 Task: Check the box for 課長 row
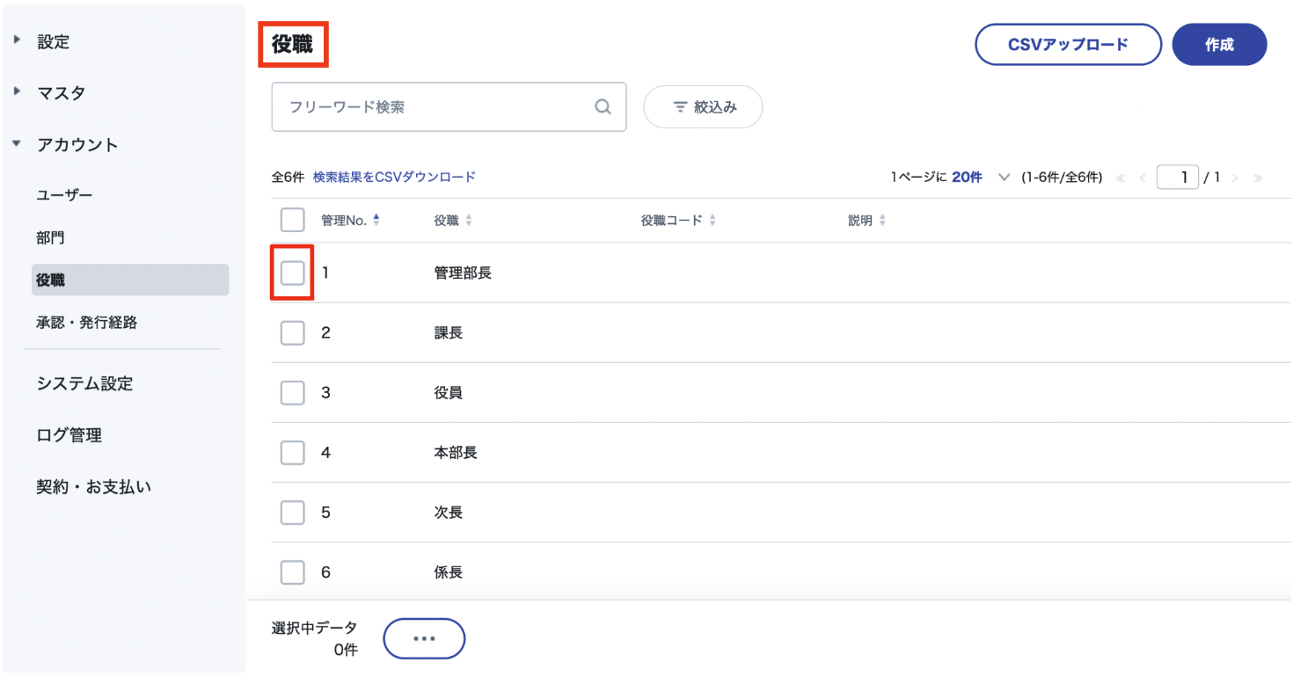pos(292,333)
